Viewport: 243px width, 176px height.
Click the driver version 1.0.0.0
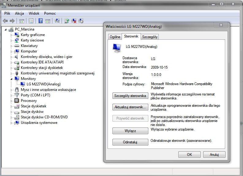pyautogui.click(x=156, y=75)
